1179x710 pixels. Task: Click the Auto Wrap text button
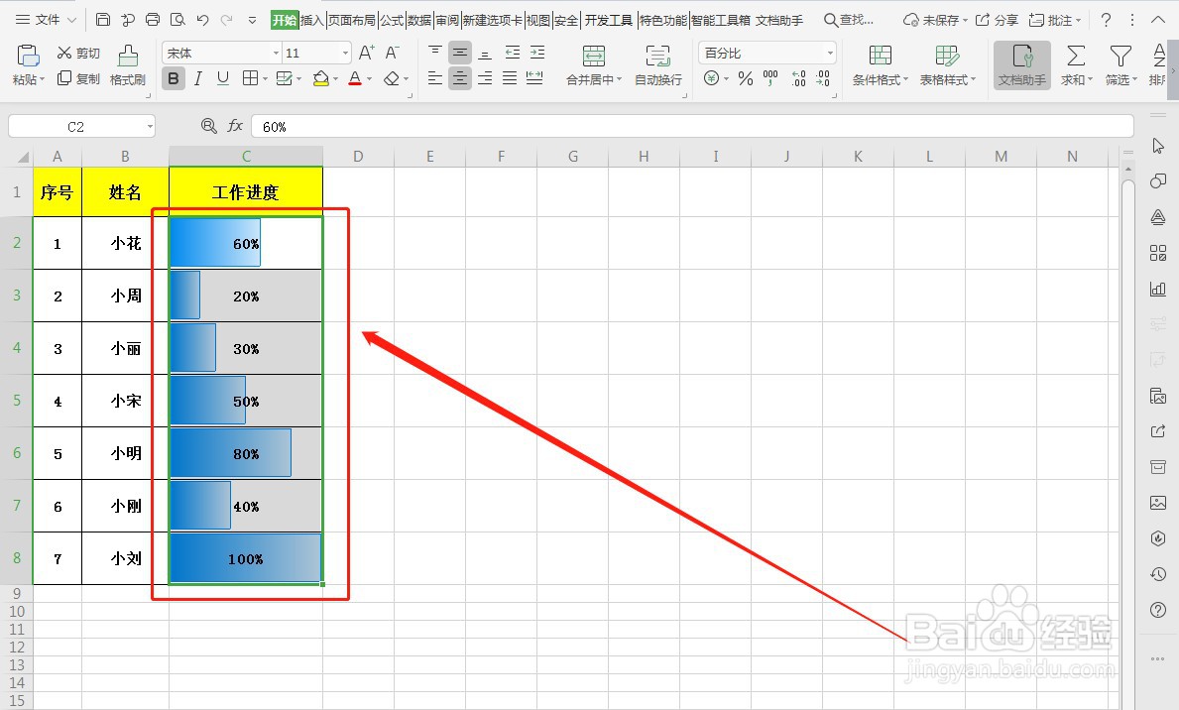[658, 64]
